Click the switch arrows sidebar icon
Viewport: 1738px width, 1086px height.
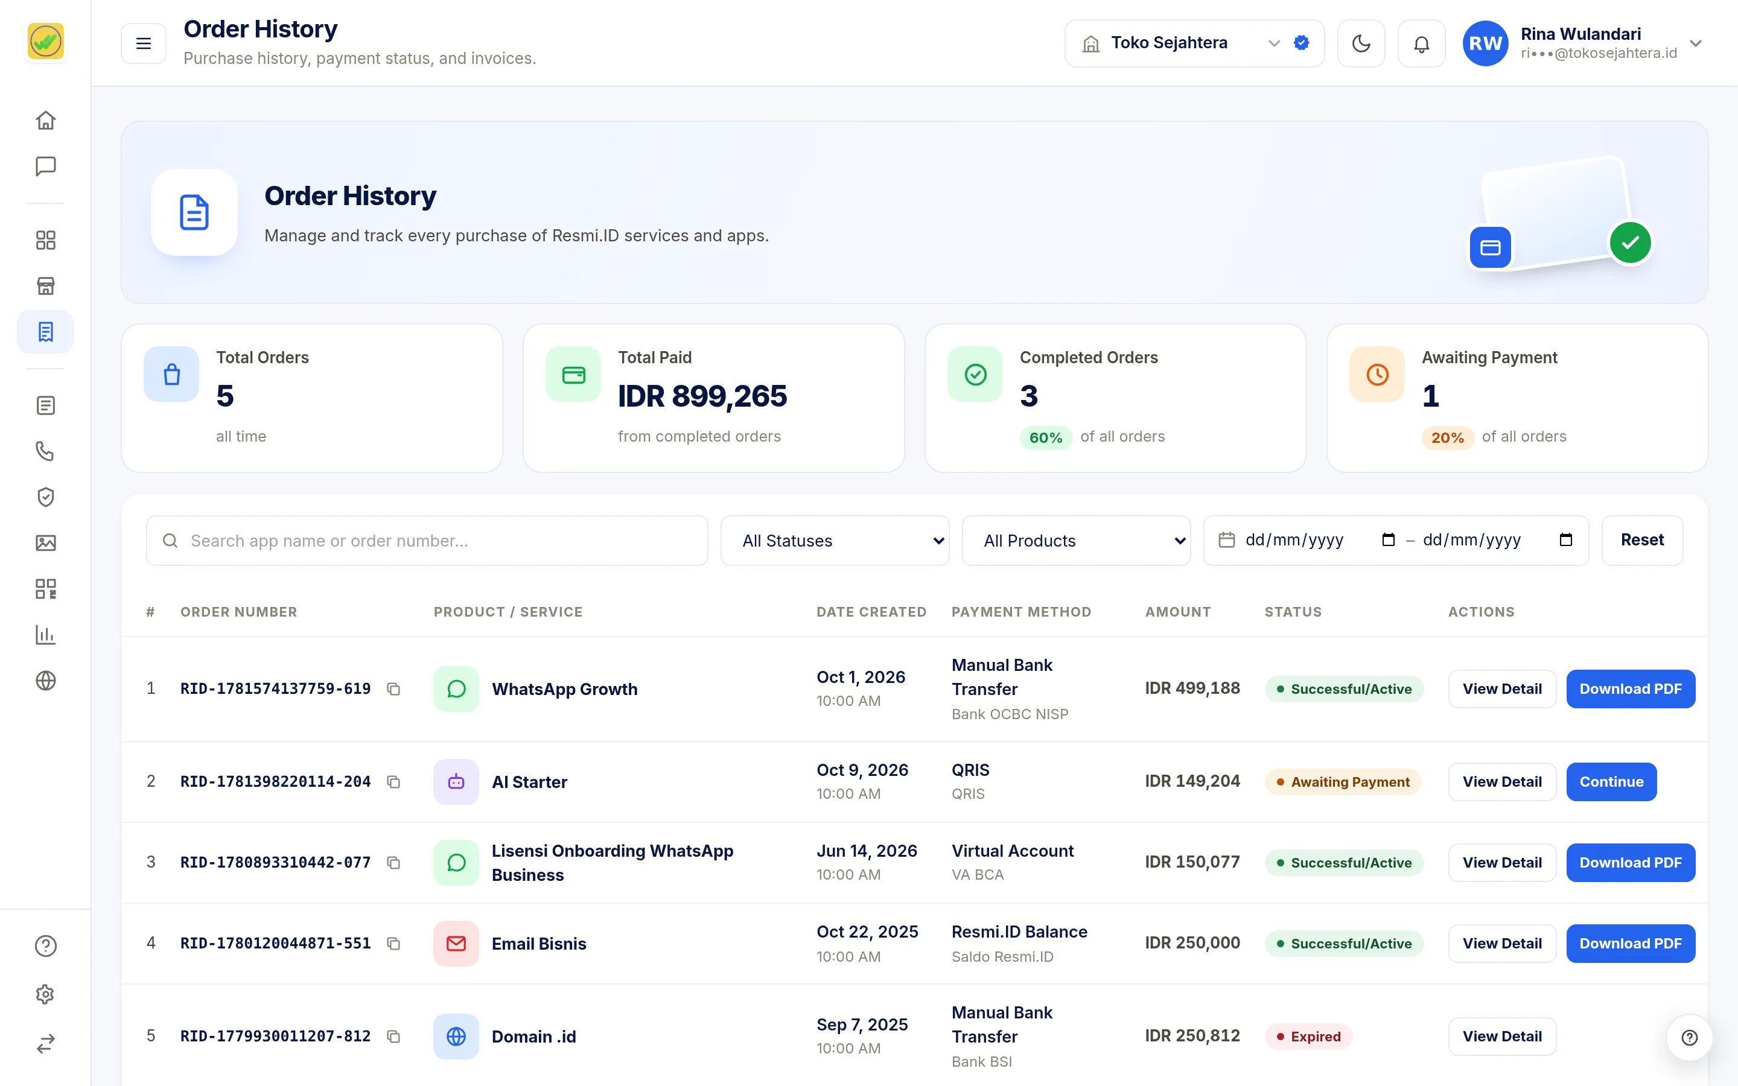point(45,1043)
